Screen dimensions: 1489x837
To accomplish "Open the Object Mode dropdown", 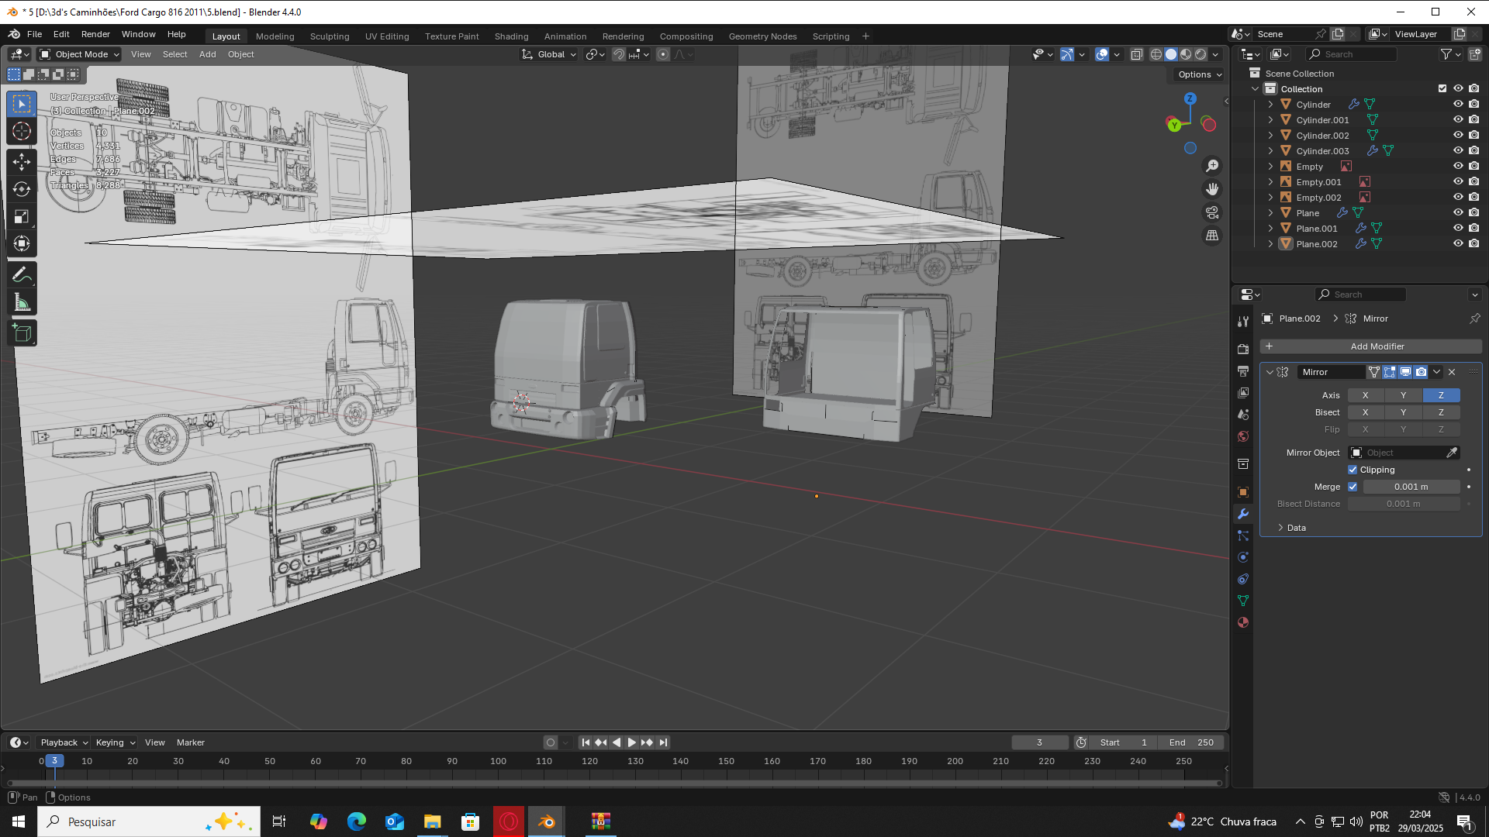I will click(x=80, y=54).
